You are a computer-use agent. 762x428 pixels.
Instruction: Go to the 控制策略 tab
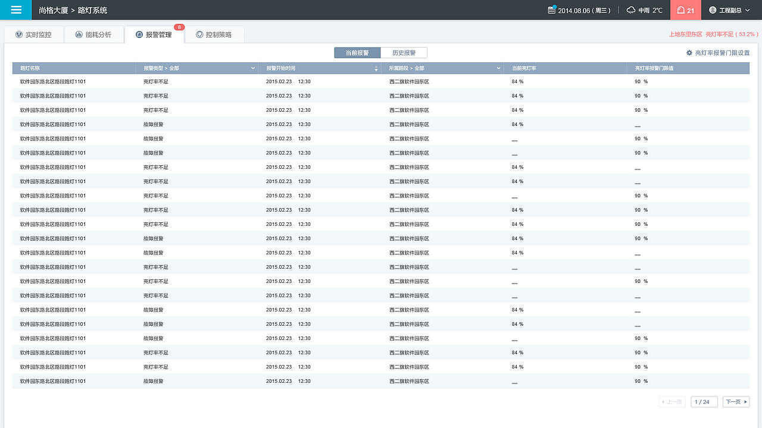point(214,34)
